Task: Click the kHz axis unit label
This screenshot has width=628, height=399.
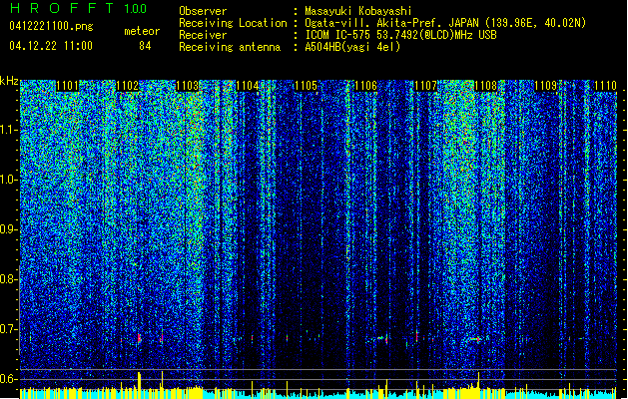Action: coord(9,81)
